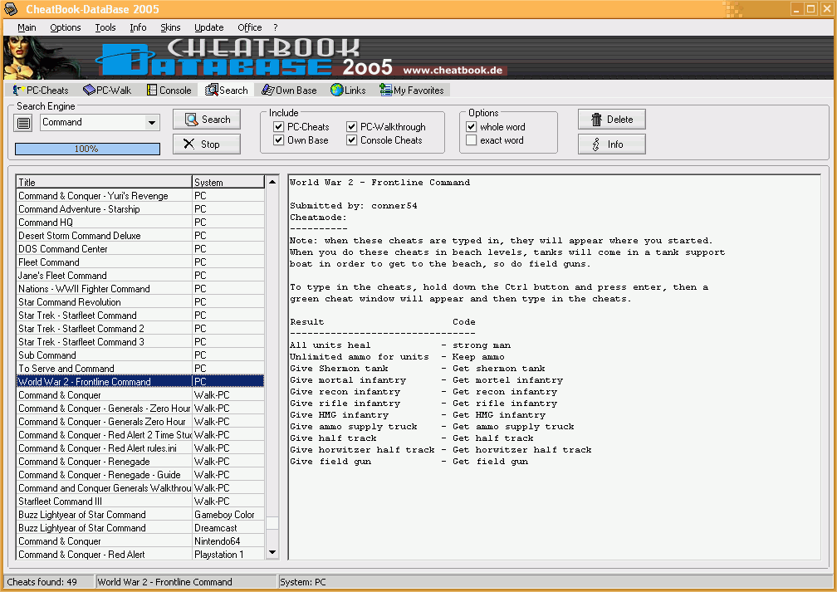
Task: Open the Tools menu
Action: (x=105, y=27)
